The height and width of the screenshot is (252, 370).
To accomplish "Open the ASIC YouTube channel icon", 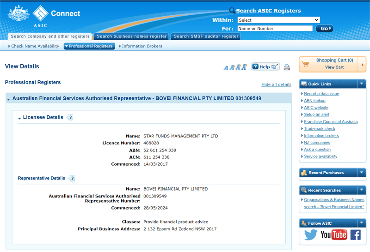I will (333, 235).
